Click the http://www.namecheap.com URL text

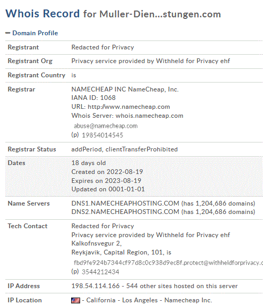pos(129,107)
